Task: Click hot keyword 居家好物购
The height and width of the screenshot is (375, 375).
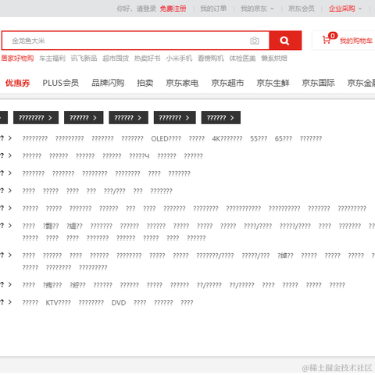Action: tap(17, 59)
